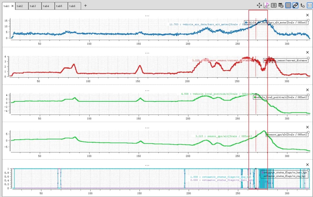Viewport: 313px width, 197px height.
Task: Open the '...' title menu above vehicle_local_position plot
Action: pyautogui.click(x=147, y=91)
